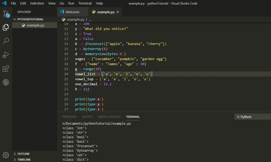The height and width of the screenshot is (162, 271).
Task: Select example.py in the Explorer tree
Action: coord(35,25)
